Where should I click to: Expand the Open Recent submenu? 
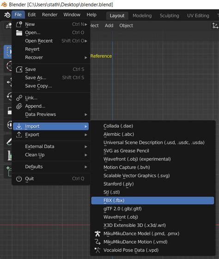coord(51,41)
